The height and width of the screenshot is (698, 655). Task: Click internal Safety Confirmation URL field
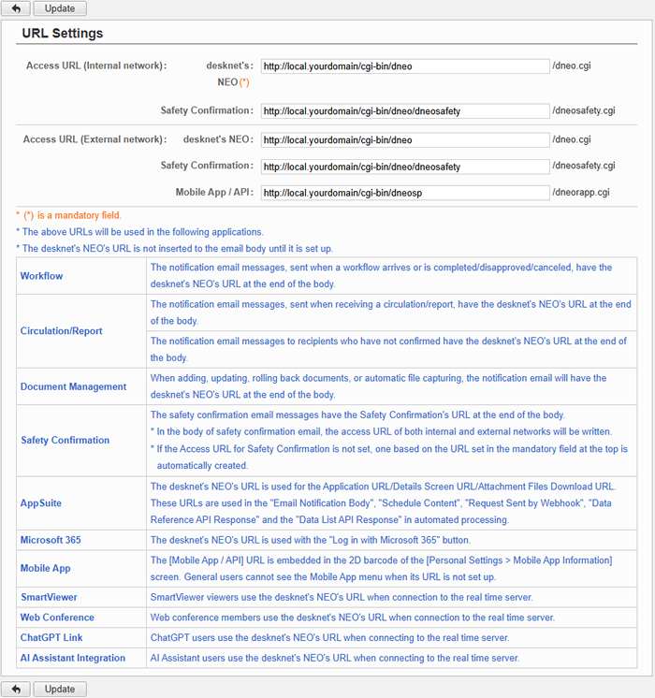(404, 110)
